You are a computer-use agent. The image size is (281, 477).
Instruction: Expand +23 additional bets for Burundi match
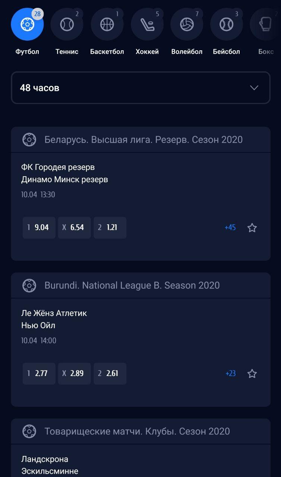point(230,374)
